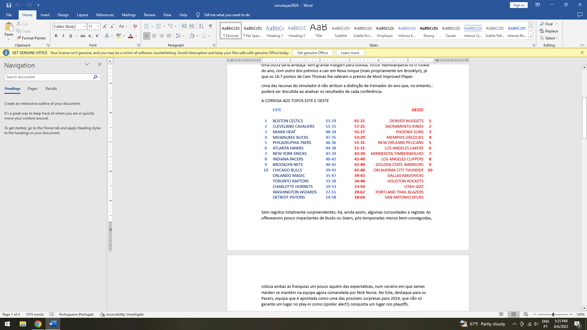The width and height of the screenshot is (587, 330).
Task: Save the document with the Save icon
Action: (x=9, y=5)
